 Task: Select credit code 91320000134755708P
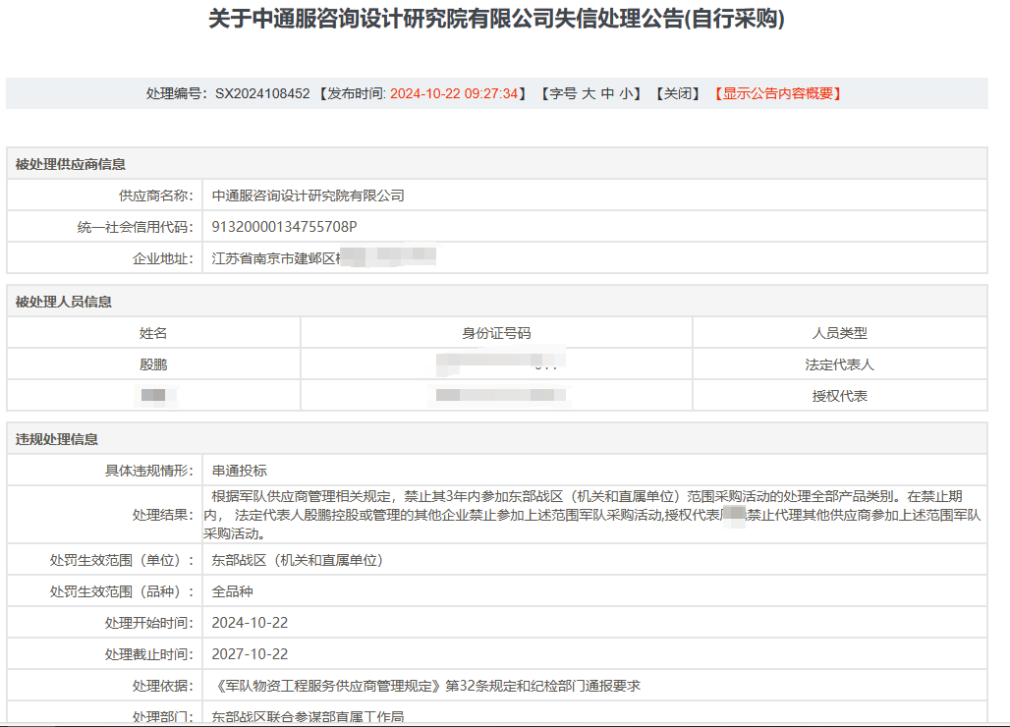click(284, 227)
